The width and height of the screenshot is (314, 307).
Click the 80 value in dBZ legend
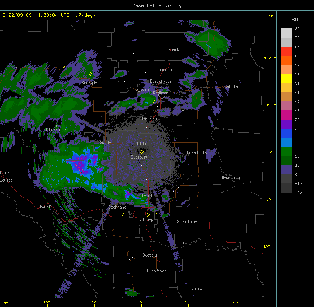[297, 29]
